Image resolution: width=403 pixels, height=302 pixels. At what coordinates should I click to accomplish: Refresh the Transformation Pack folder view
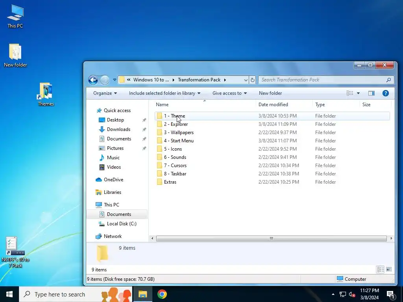[253, 80]
